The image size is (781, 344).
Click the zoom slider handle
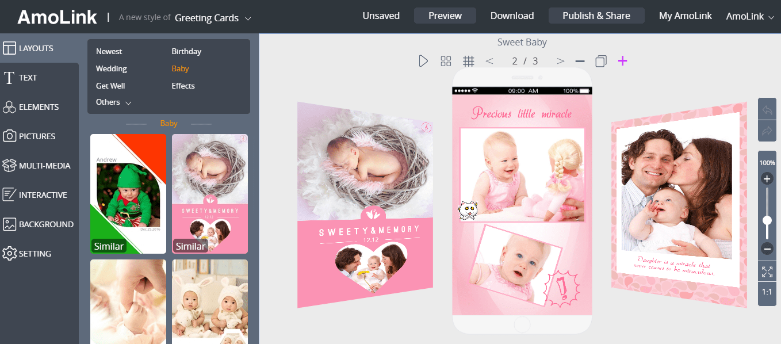pos(767,220)
